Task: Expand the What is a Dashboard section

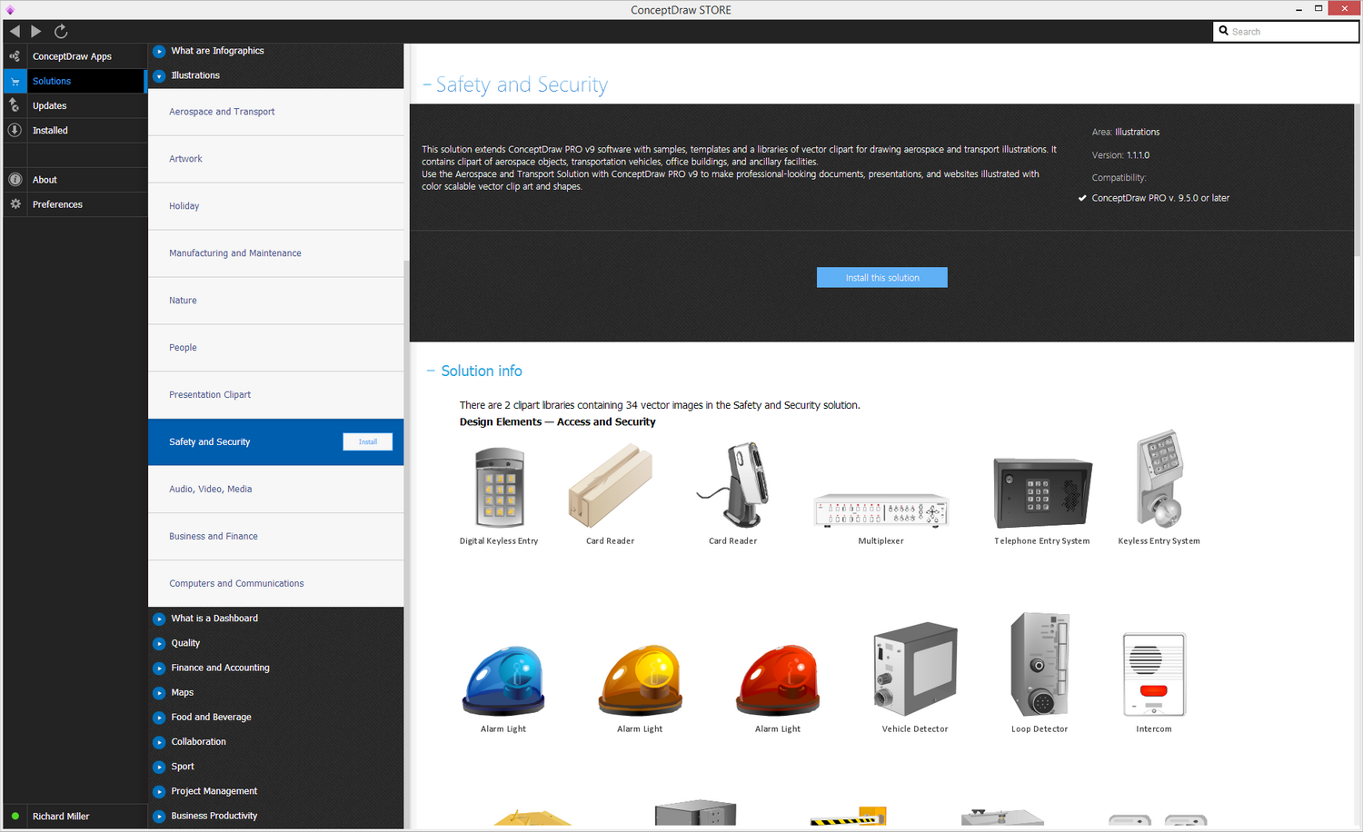Action: pos(159,619)
